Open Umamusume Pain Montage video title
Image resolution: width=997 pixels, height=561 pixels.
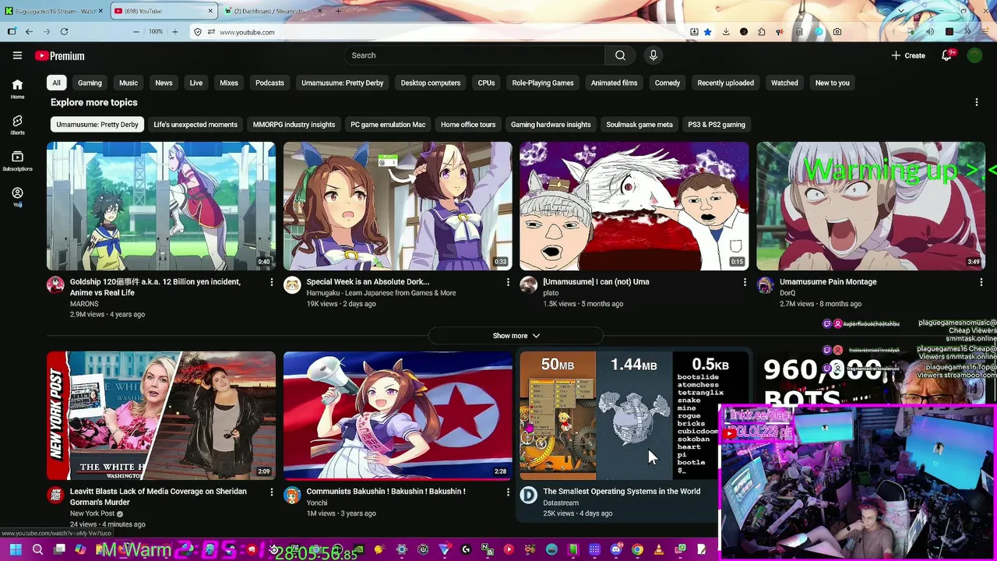click(828, 282)
